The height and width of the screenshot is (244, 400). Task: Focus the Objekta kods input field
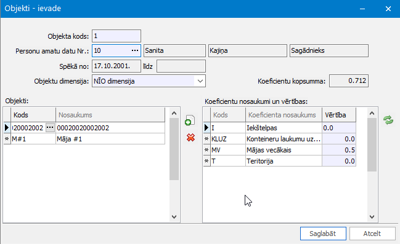[116, 36]
